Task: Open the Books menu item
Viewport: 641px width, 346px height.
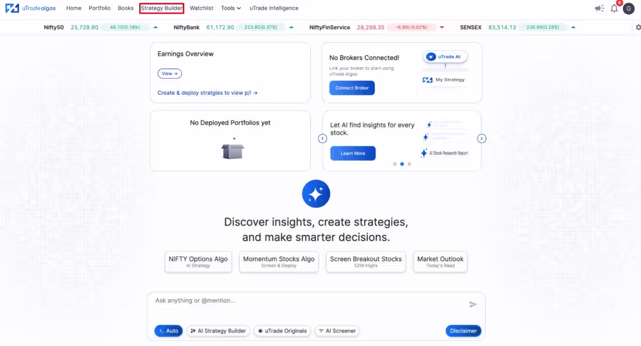Action: [x=126, y=8]
